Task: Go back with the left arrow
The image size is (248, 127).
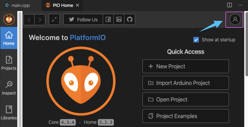Action: (29, 20)
